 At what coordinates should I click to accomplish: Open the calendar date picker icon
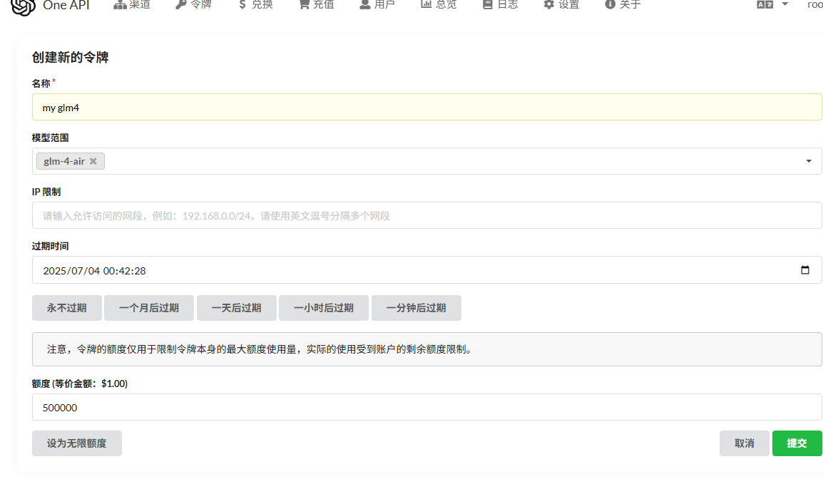pyautogui.click(x=805, y=270)
